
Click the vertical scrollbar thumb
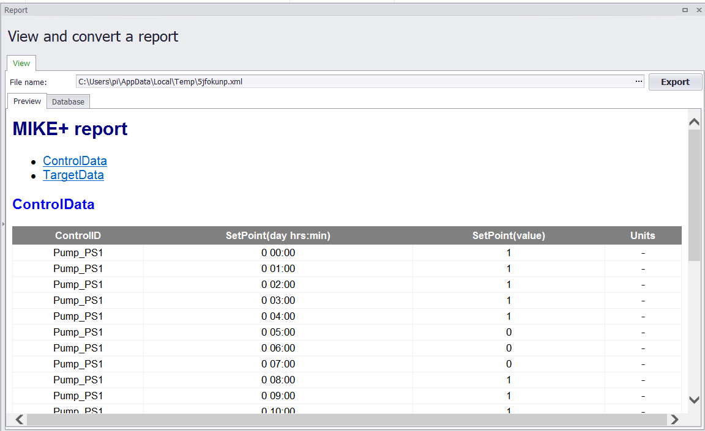(694, 195)
